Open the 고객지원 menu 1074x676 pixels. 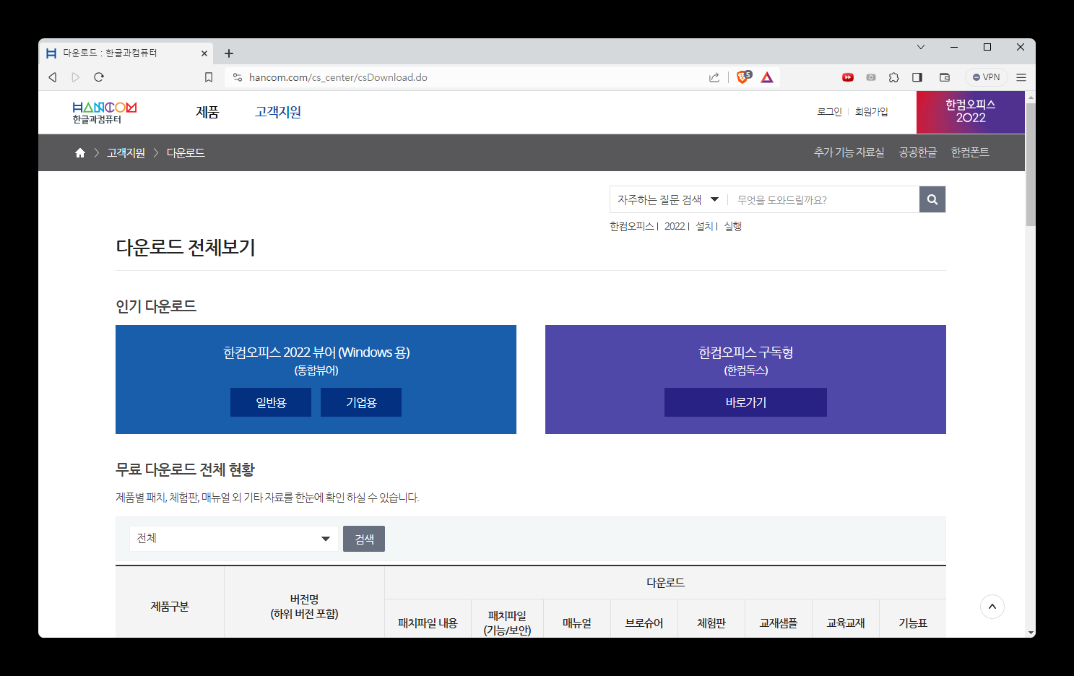[278, 112]
